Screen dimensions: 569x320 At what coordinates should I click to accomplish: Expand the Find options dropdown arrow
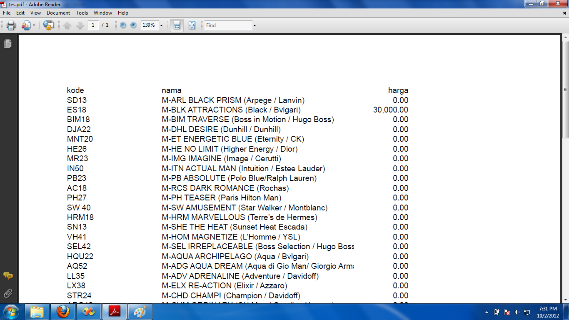click(x=255, y=25)
